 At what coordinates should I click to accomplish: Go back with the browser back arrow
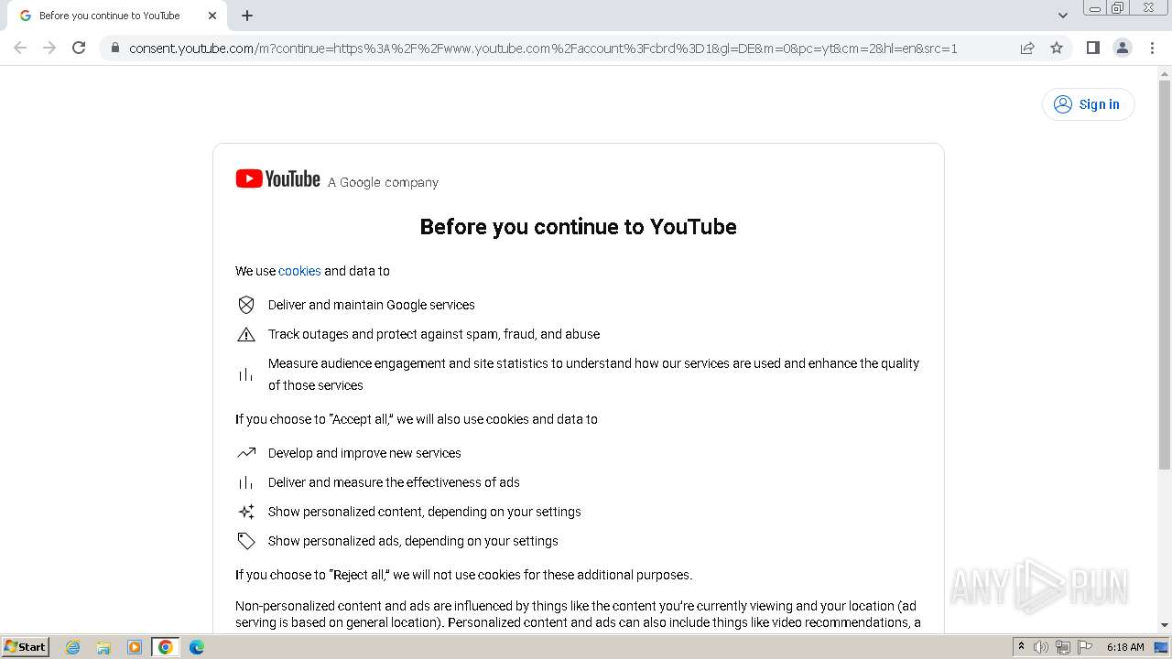[20, 48]
